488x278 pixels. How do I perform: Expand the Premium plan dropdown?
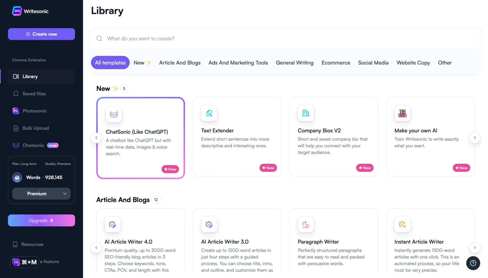41,193
